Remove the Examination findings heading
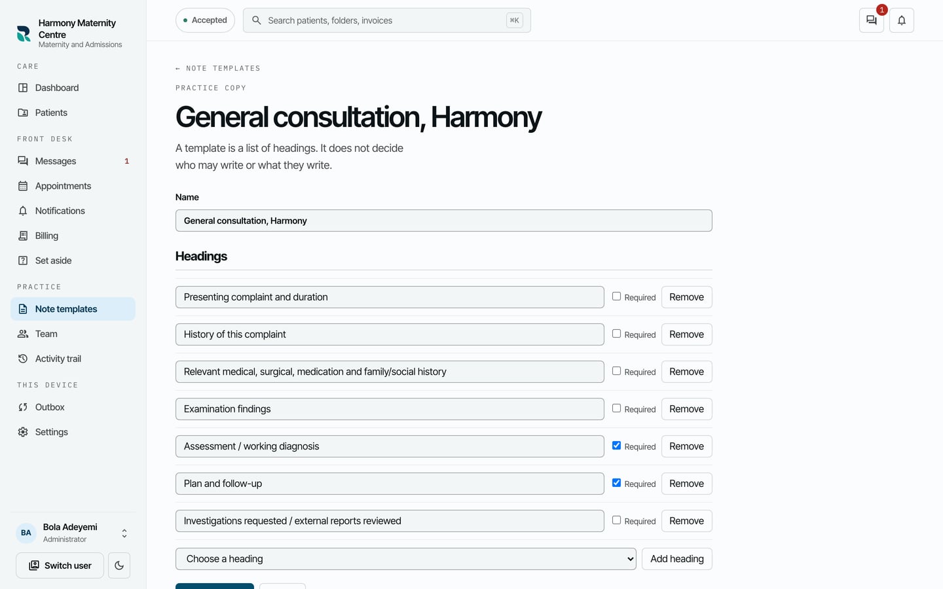The height and width of the screenshot is (589, 943). (x=686, y=409)
